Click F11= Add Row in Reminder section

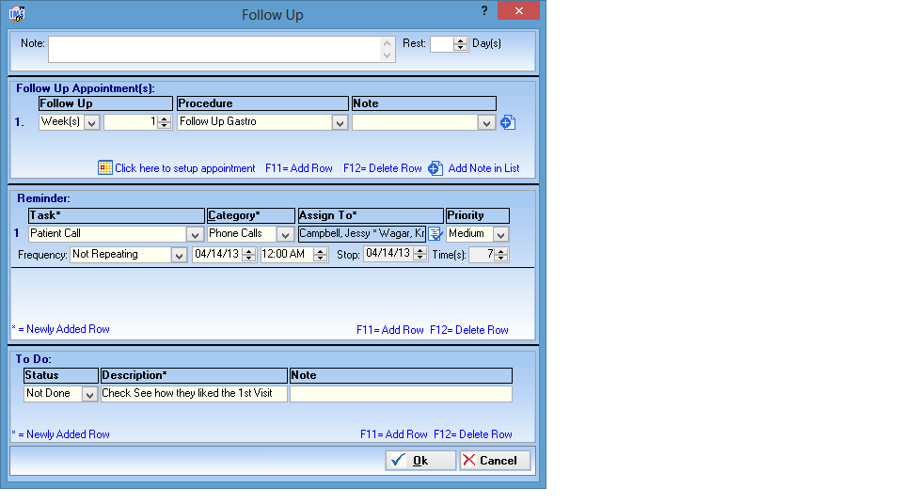click(390, 330)
